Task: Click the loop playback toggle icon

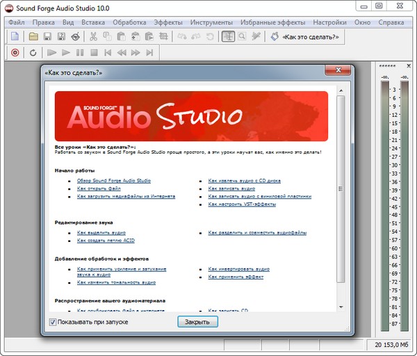Action: pyautogui.click(x=33, y=52)
